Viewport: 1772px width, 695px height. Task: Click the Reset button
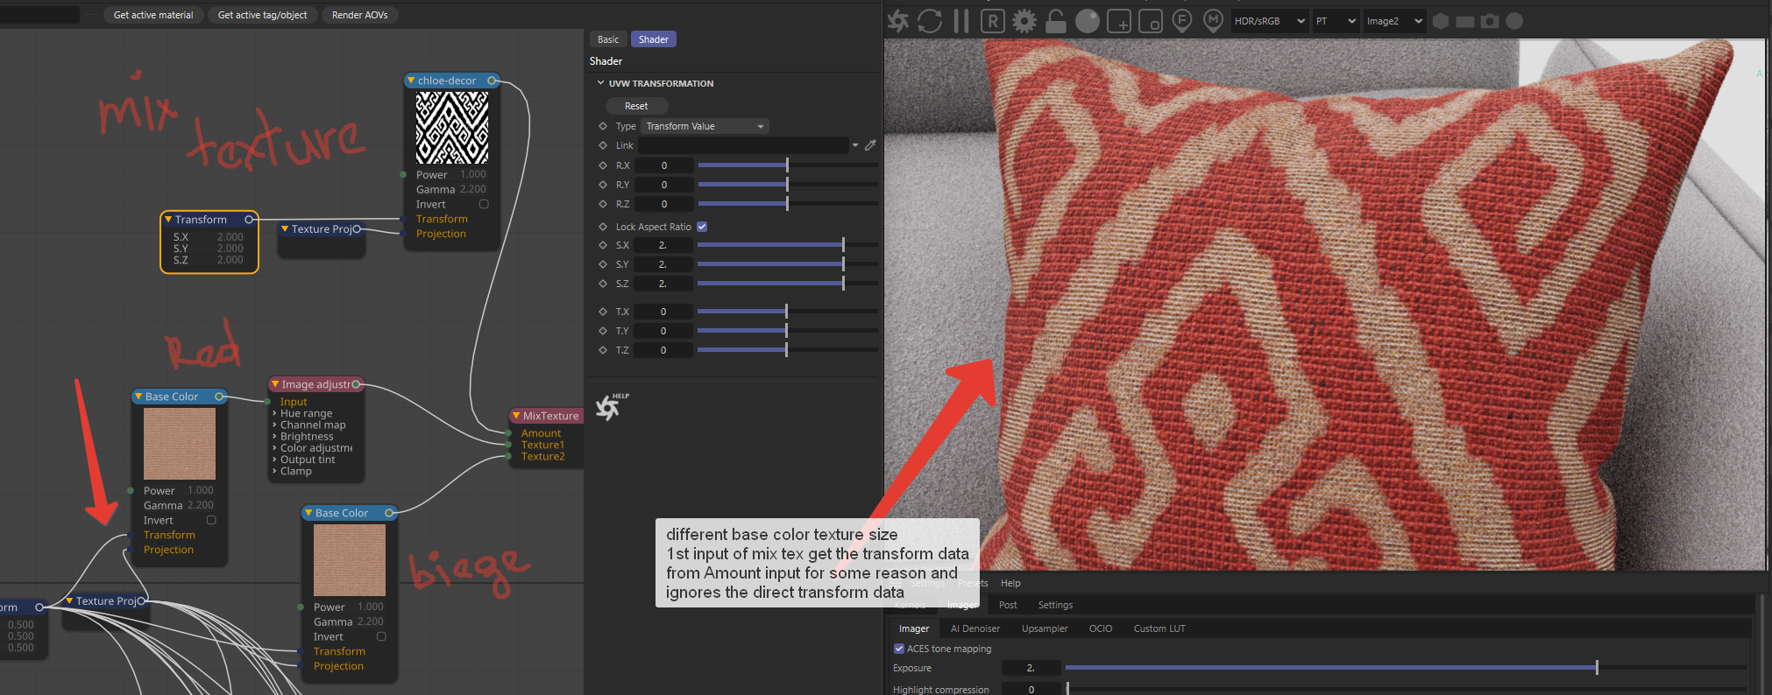pos(636,106)
